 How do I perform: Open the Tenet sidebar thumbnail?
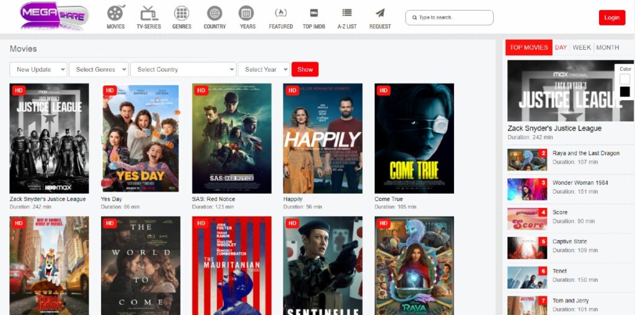click(x=527, y=277)
